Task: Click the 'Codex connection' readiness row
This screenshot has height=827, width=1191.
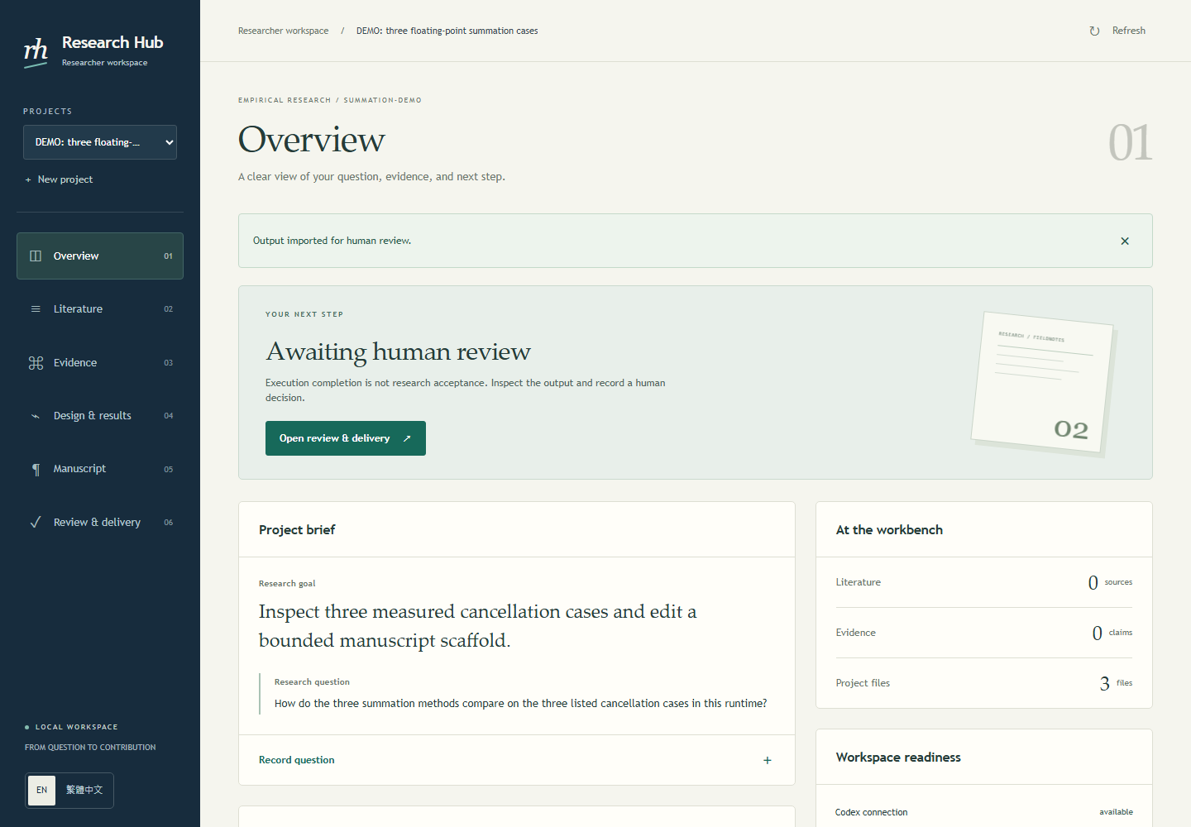Action: coord(984,812)
